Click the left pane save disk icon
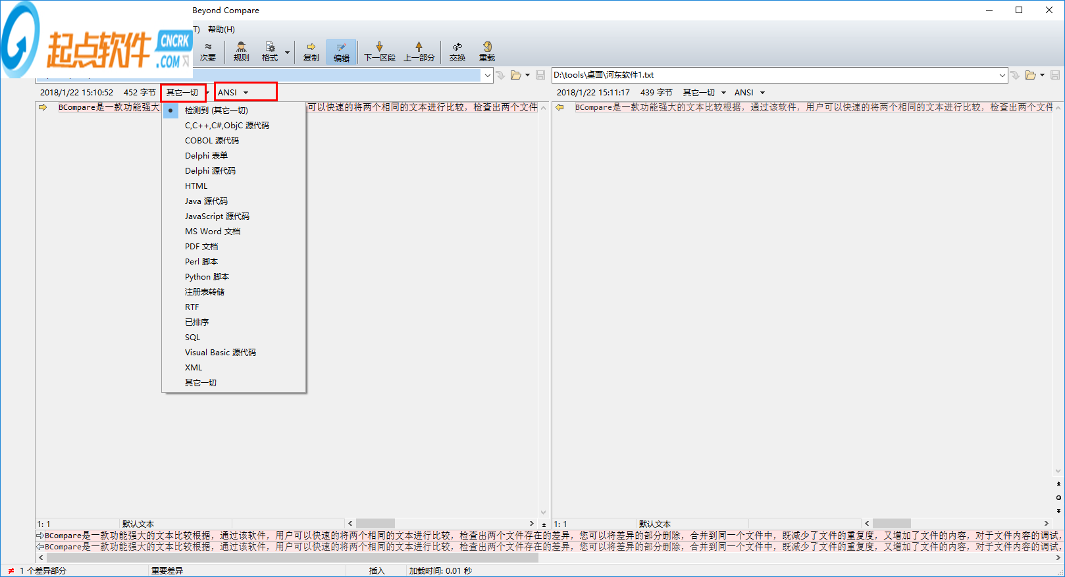1065x577 pixels. point(540,75)
